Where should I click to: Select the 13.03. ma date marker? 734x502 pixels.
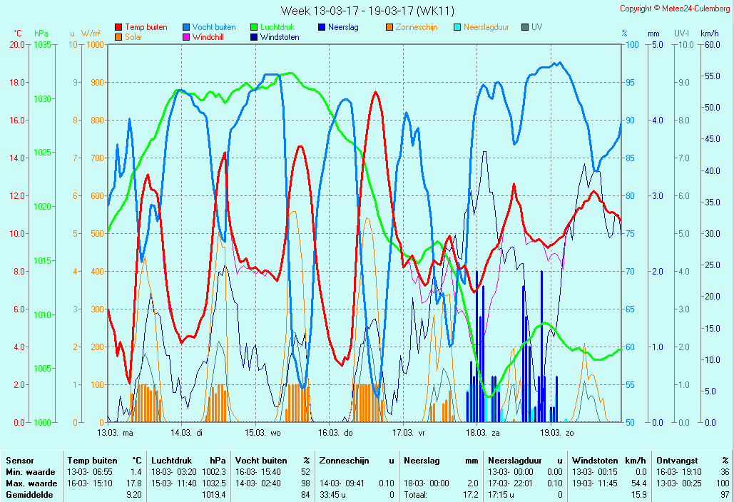click(116, 432)
